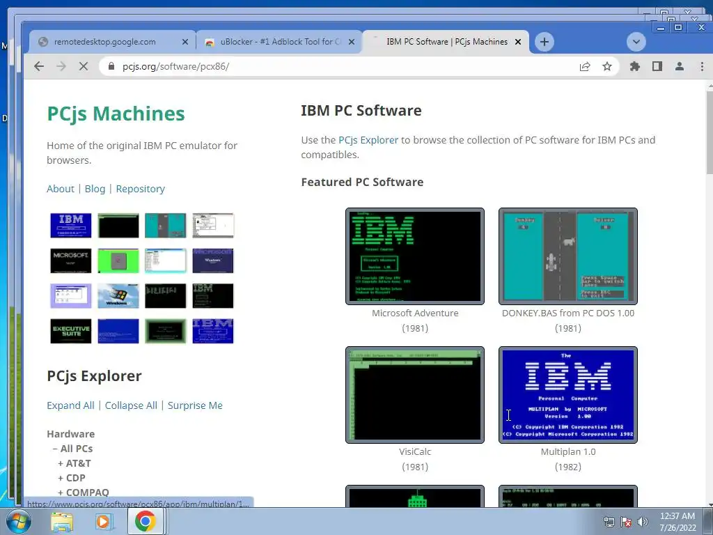Click DONKEY.BAS from PC DOS 1.00 caption
Image resolution: width=713 pixels, height=535 pixels.
568,313
